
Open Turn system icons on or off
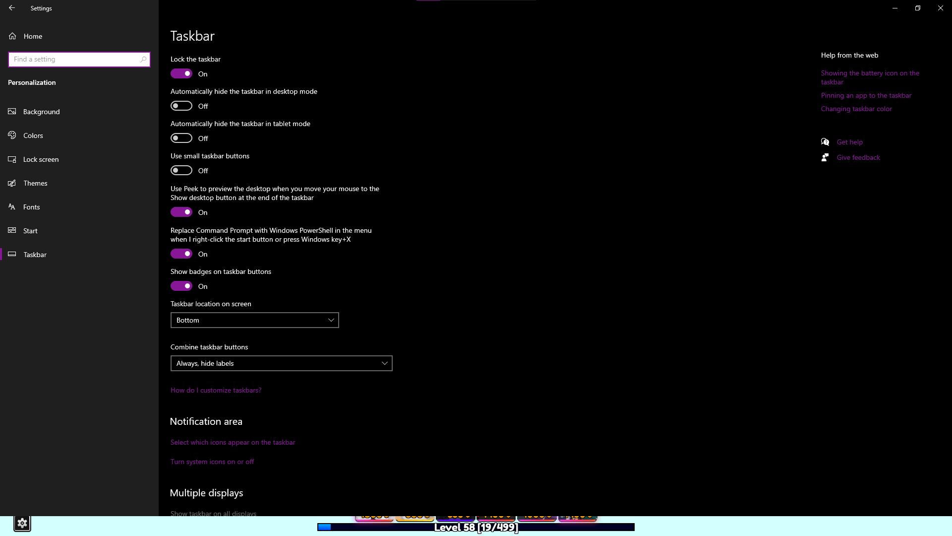point(212,462)
